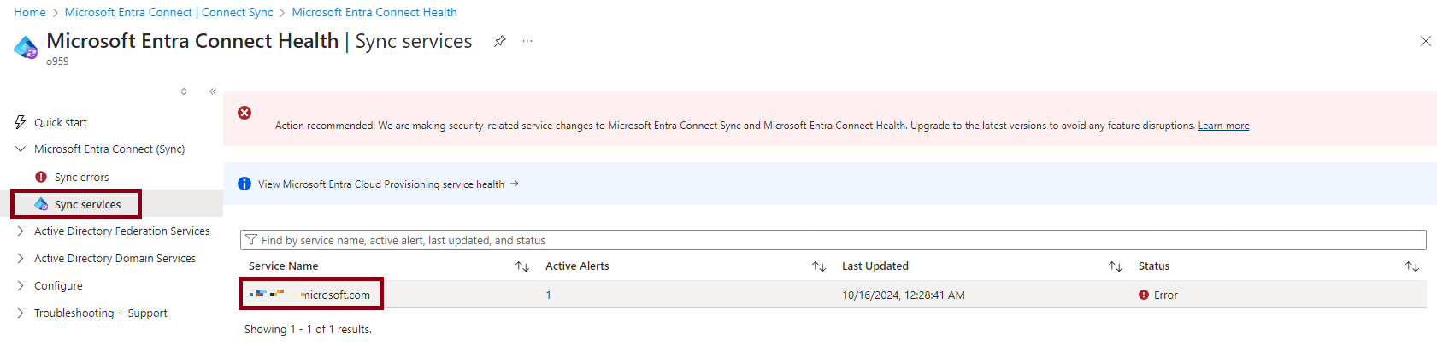The width and height of the screenshot is (1437, 351).
Task: Collapse the left navigation menu
Action: tap(213, 91)
